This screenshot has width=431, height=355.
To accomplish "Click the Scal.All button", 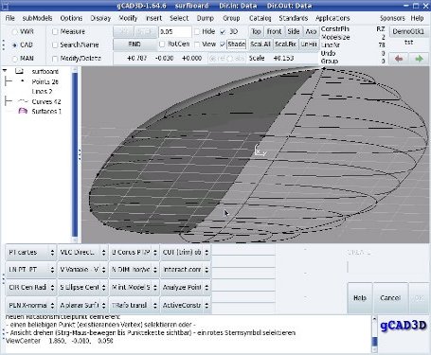I will pos(260,44).
